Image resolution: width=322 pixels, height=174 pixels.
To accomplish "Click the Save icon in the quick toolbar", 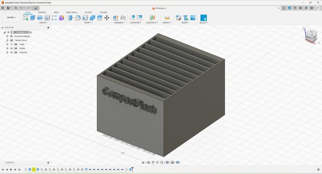I will pos(16,8).
